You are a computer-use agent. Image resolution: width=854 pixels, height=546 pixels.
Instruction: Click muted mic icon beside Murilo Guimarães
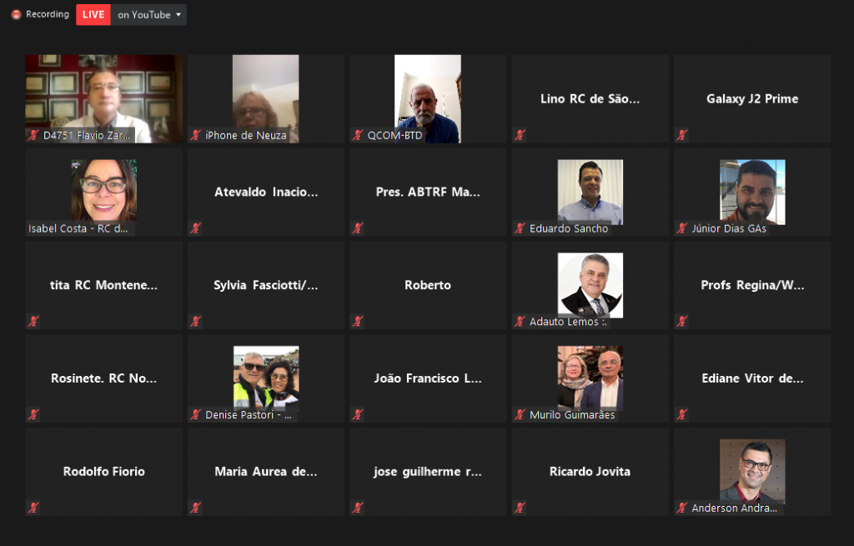(x=520, y=414)
